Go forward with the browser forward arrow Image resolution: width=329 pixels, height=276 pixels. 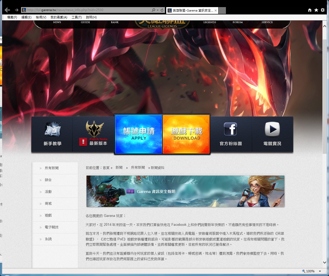[x=17, y=10]
